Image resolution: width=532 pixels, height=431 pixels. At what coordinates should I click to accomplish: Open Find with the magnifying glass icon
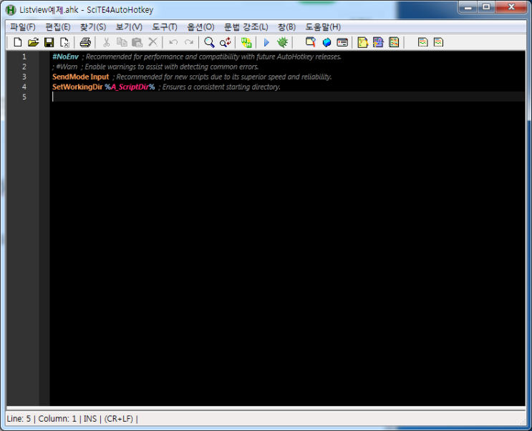pyautogui.click(x=209, y=42)
